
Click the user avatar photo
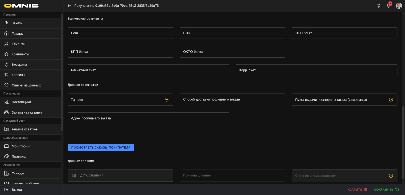[399, 6]
